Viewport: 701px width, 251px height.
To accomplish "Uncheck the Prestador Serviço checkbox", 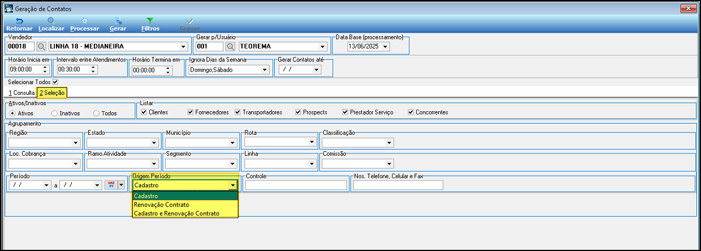I will 345,112.
